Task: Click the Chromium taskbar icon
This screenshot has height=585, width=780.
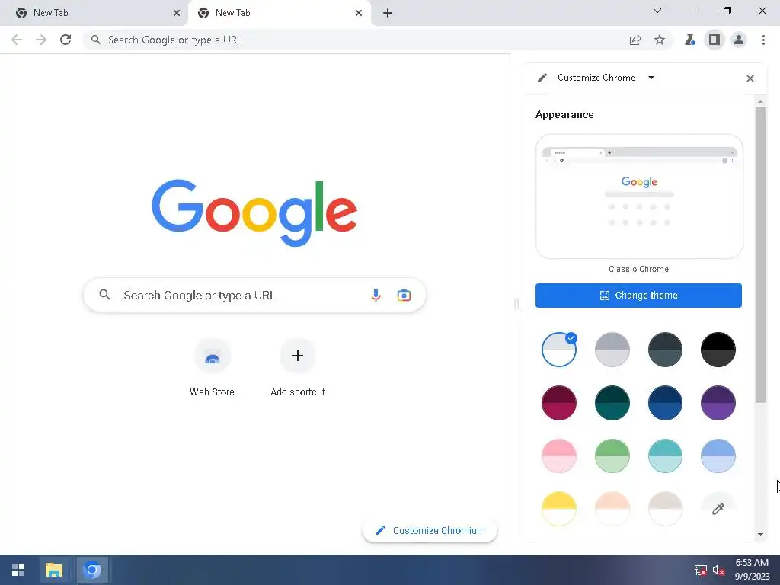Action: coord(91,570)
